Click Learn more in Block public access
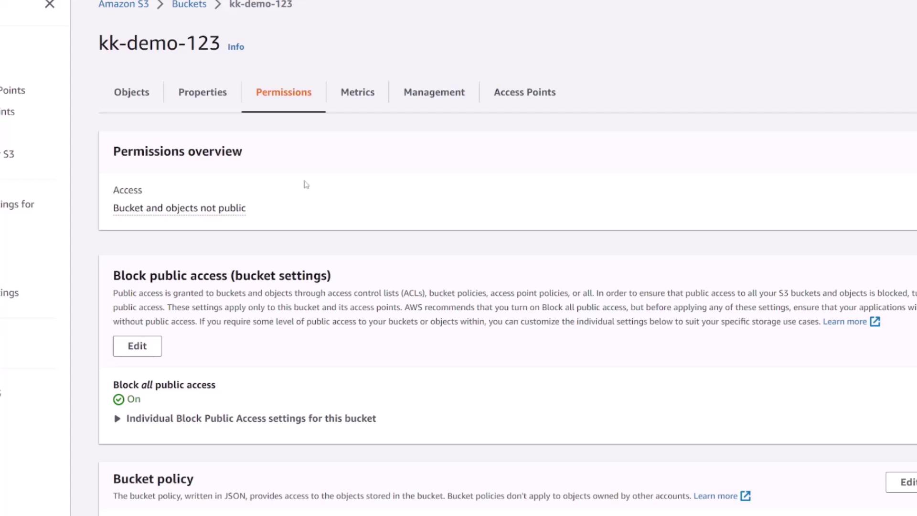Screen dimensions: 917x516 [x=844, y=322]
